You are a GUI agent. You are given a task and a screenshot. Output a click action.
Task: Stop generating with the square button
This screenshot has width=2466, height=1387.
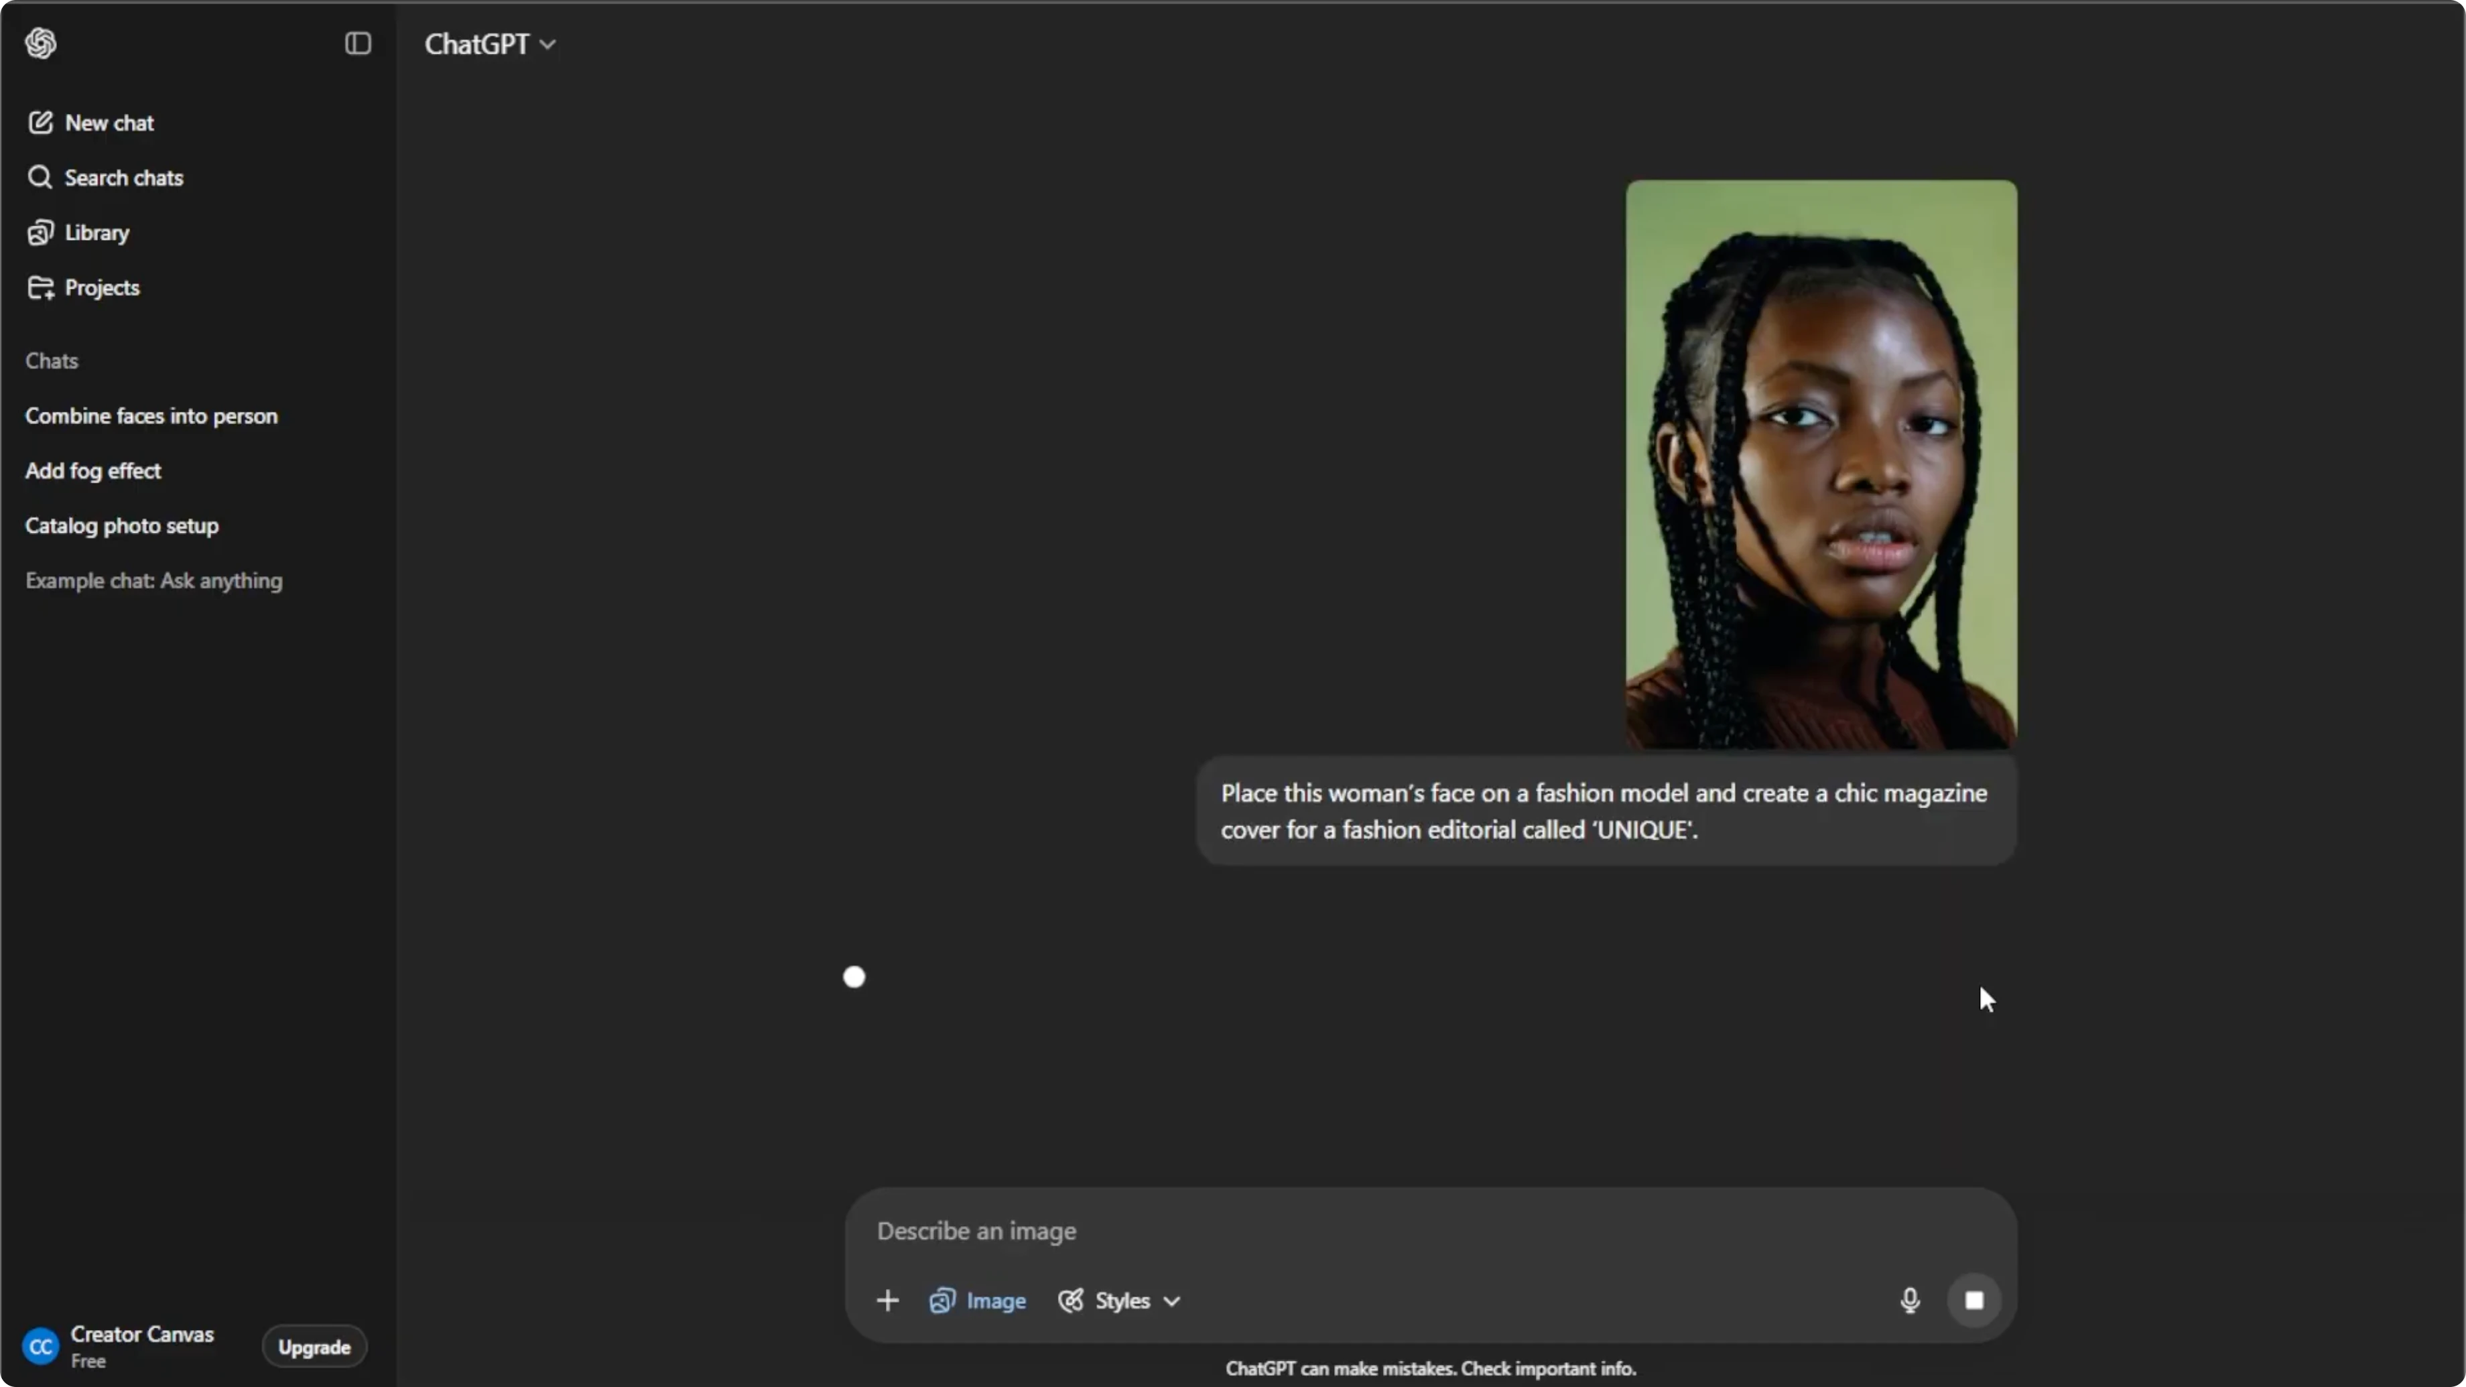pyautogui.click(x=1974, y=1300)
